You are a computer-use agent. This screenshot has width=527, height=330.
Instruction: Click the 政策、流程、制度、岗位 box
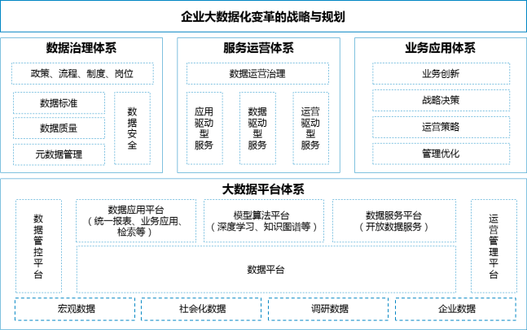[82, 73]
